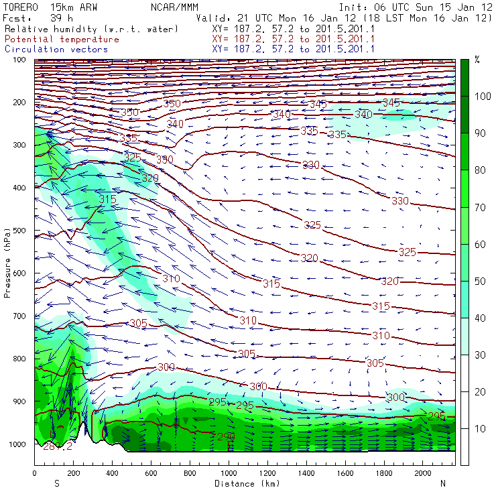
Task: Click the darkest green swatch above 100%
Action: (464, 78)
